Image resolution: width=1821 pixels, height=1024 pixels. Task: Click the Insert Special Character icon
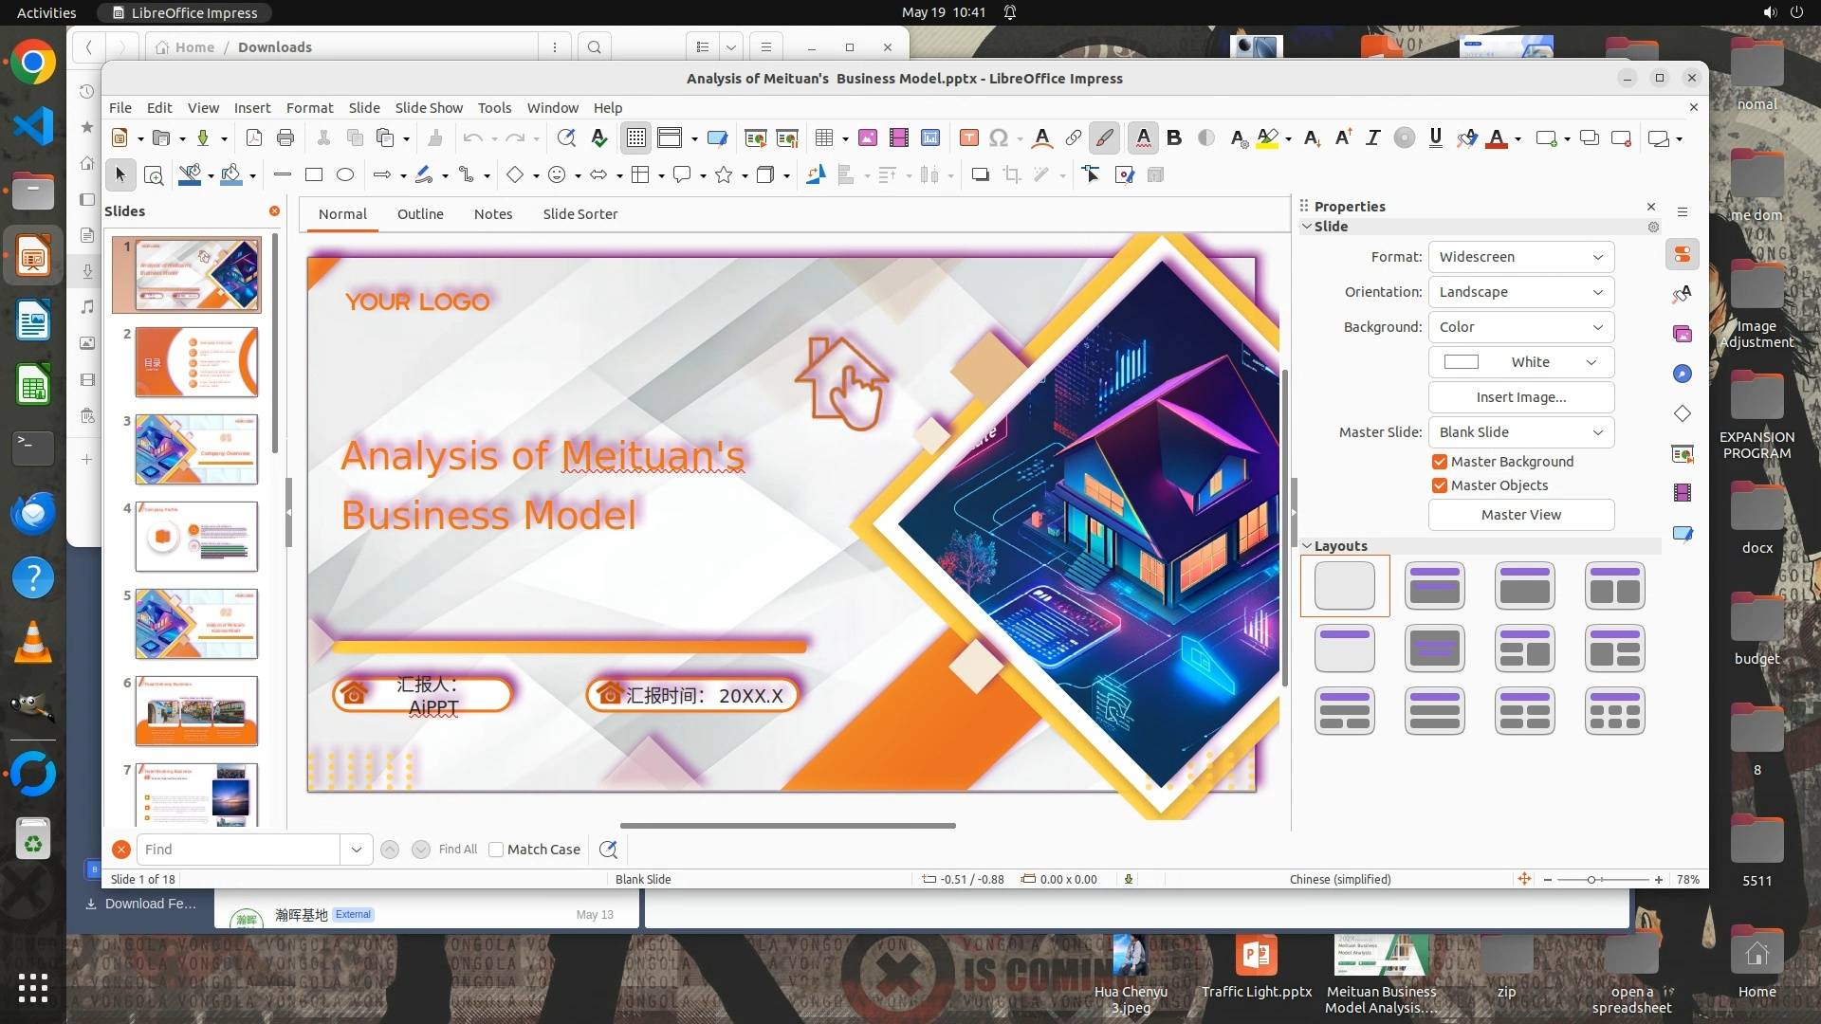click(x=998, y=138)
